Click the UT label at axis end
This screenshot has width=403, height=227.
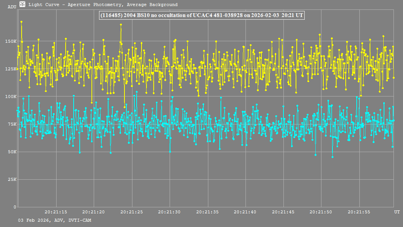click(396, 212)
